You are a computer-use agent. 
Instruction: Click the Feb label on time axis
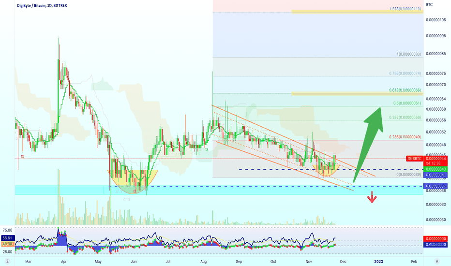[x=414, y=261]
